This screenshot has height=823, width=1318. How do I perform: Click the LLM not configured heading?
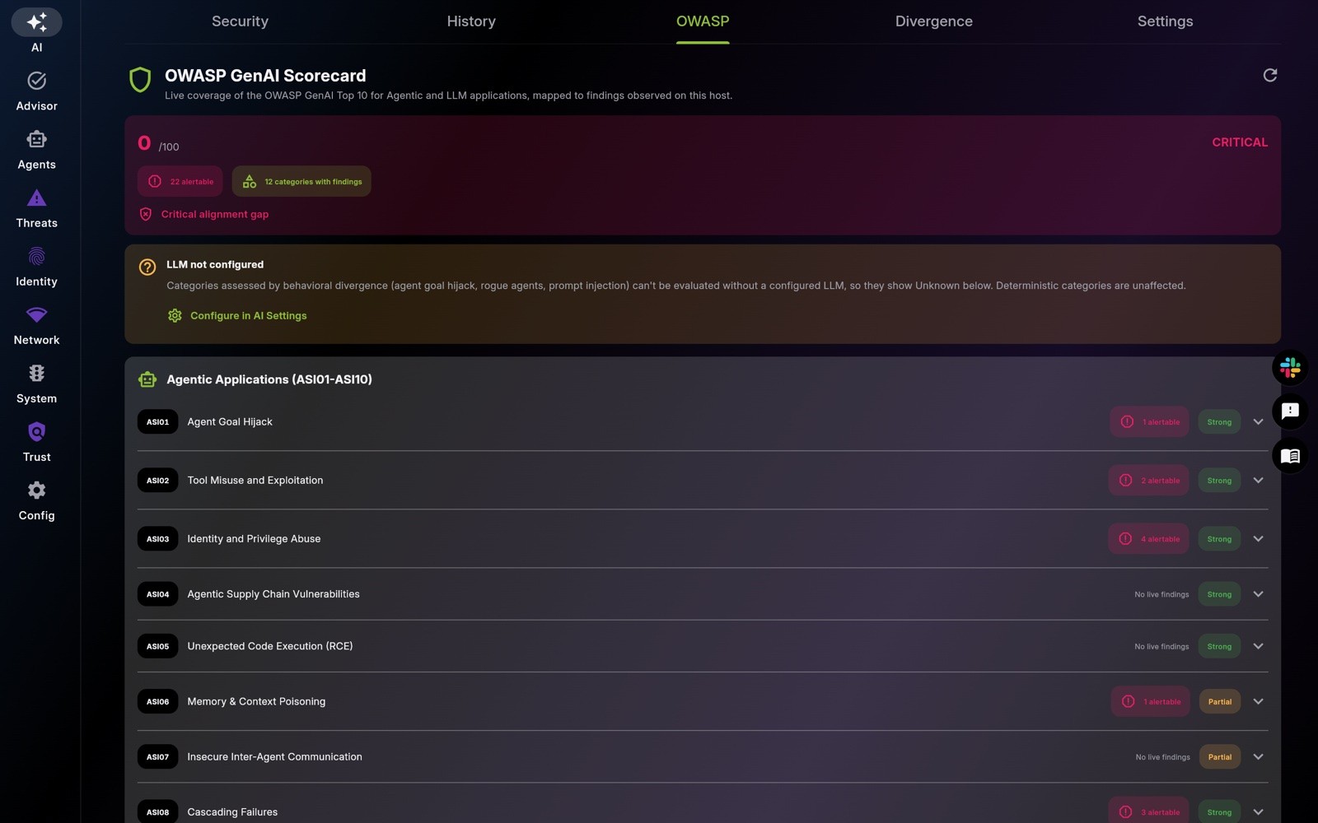pyautogui.click(x=215, y=264)
